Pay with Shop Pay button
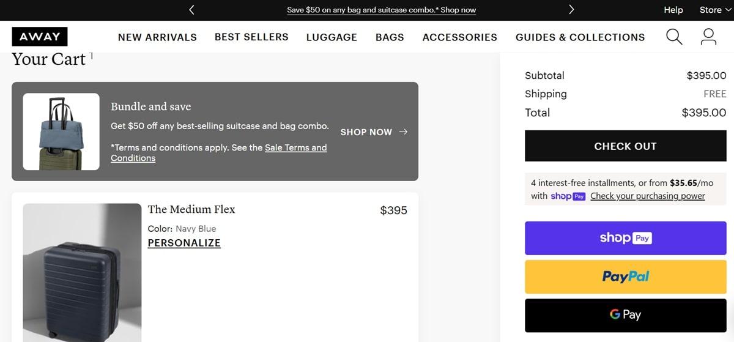 [x=625, y=238]
